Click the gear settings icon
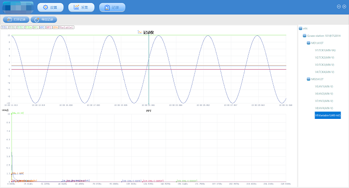Image resolution: width=349 pixels, height=188 pixels. [45, 7]
